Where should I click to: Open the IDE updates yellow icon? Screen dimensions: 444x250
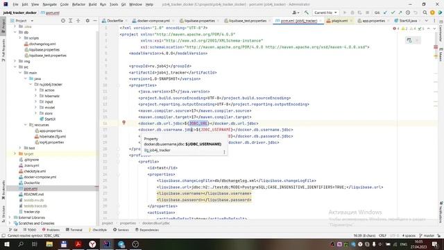[x=432, y=12]
